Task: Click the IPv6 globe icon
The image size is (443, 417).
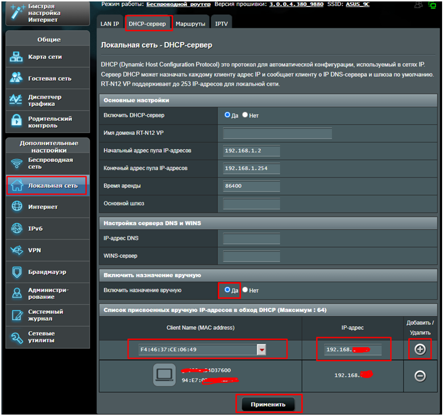Action: click(17, 228)
